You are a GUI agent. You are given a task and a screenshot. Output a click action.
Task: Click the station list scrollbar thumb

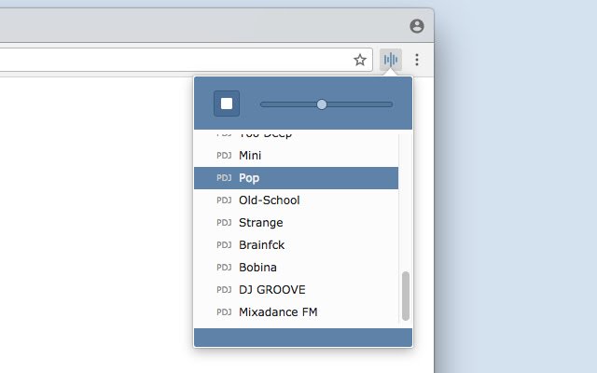(x=406, y=296)
